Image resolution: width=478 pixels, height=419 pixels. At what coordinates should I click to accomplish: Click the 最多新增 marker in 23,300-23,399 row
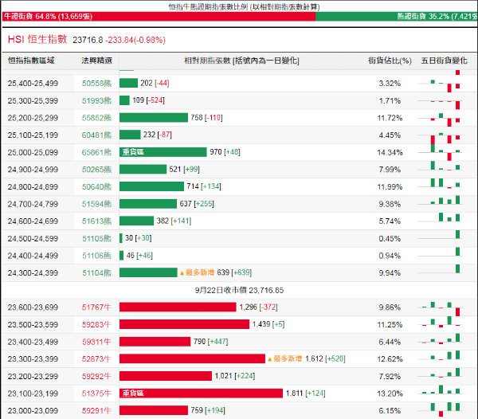point(284,358)
